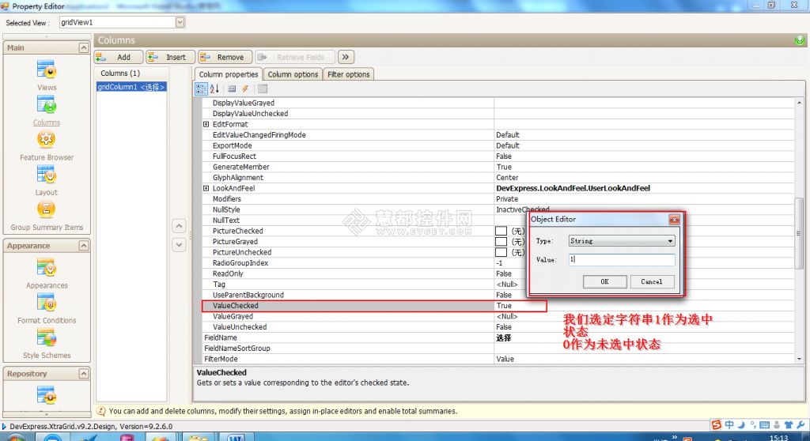Open the Type dropdown in Object Editor
810x441 pixels.
pos(670,241)
